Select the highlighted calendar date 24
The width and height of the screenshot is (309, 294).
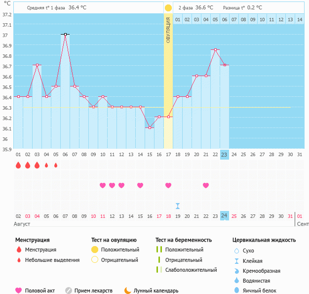tap(224, 216)
